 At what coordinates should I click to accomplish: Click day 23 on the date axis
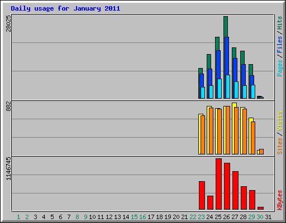(201, 217)
